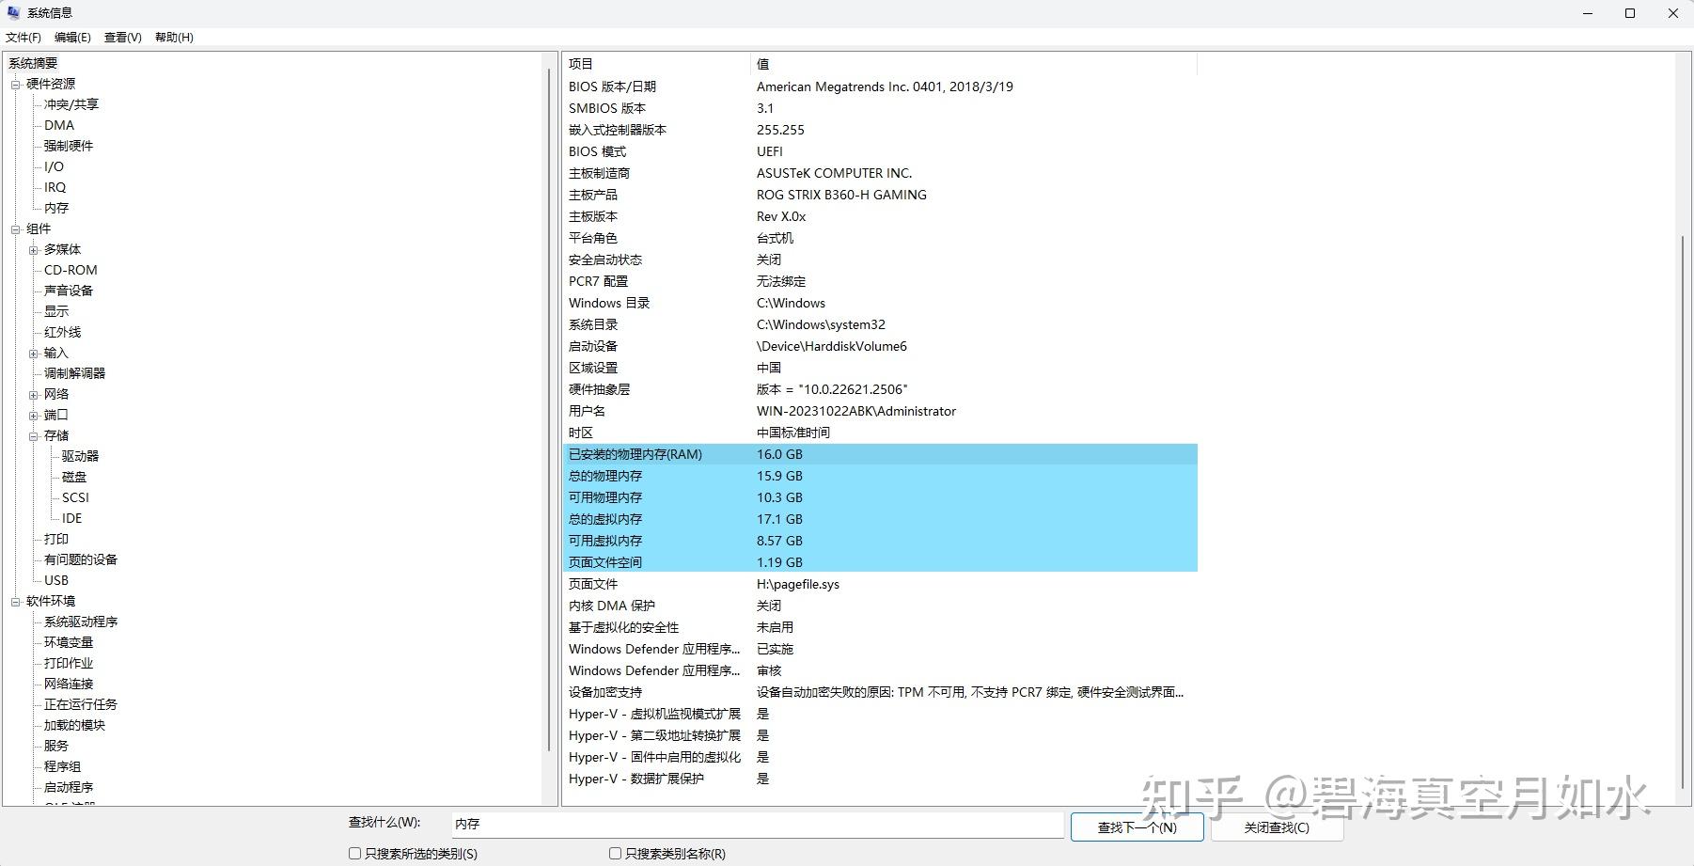This screenshot has height=866, width=1694.
Task: Check 只搜索所选的类别 checkbox
Action: [x=354, y=853]
